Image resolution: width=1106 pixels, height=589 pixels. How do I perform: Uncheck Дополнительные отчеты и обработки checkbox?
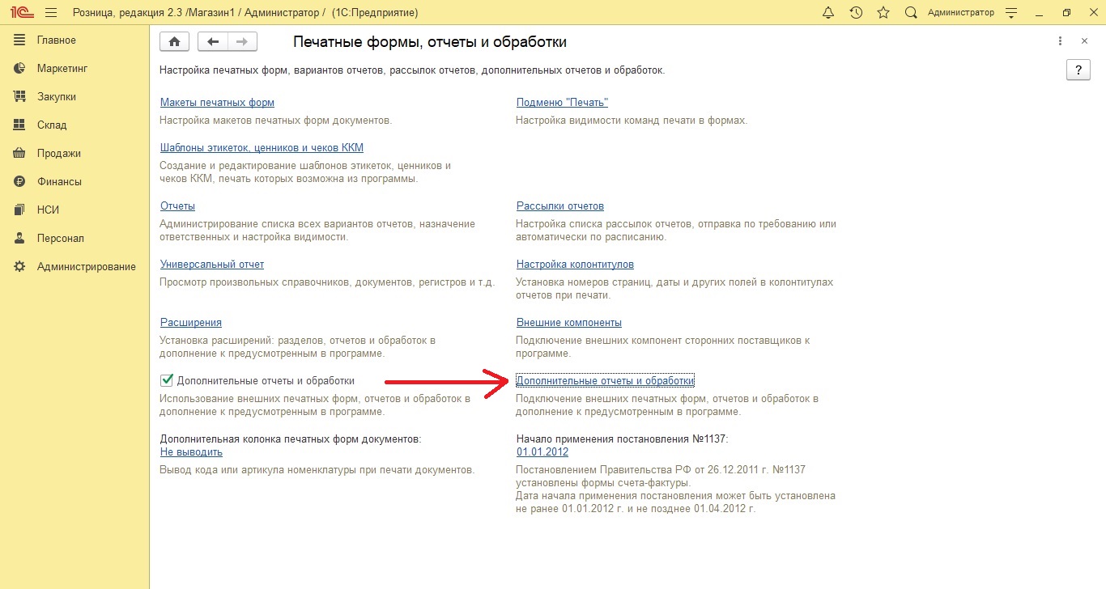point(167,380)
